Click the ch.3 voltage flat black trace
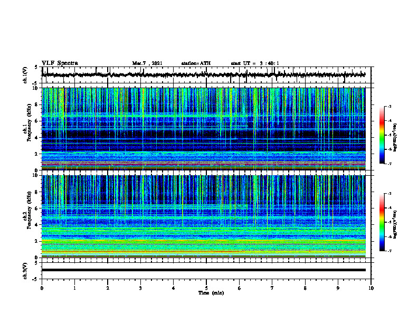 pos(203,270)
